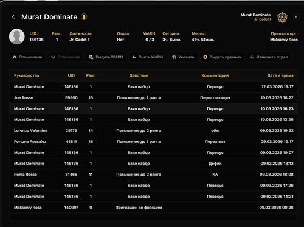Viewport: 304px width, 227px height.
Task: Click the WARN count 0 / 3
Action: pyautogui.click(x=150, y=40)
